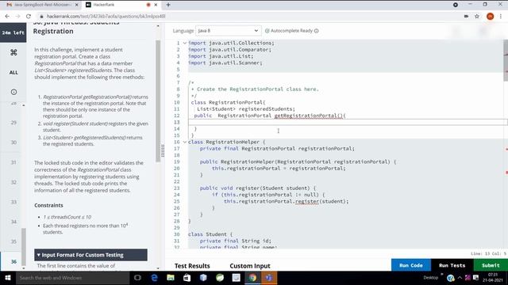Open the Store from the taskbar
Screen dimensions: 508x285
pos(187,278)
